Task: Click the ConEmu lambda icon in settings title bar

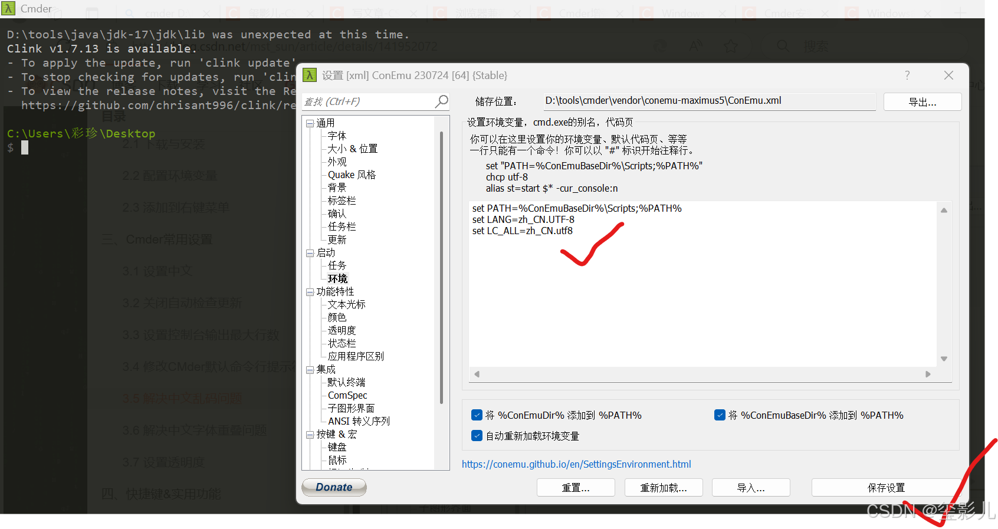Action: 310,75
